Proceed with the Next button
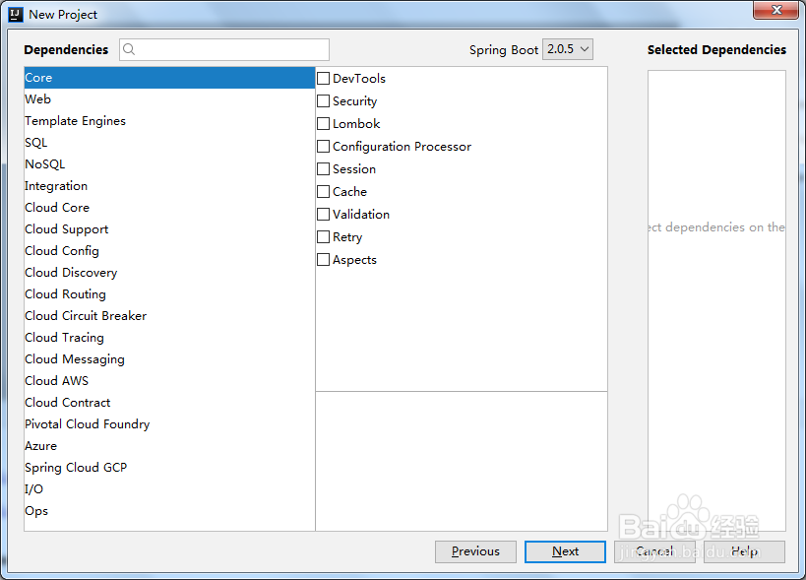The height and width of the screenshot is (580, 806). [x=565, y=551]
